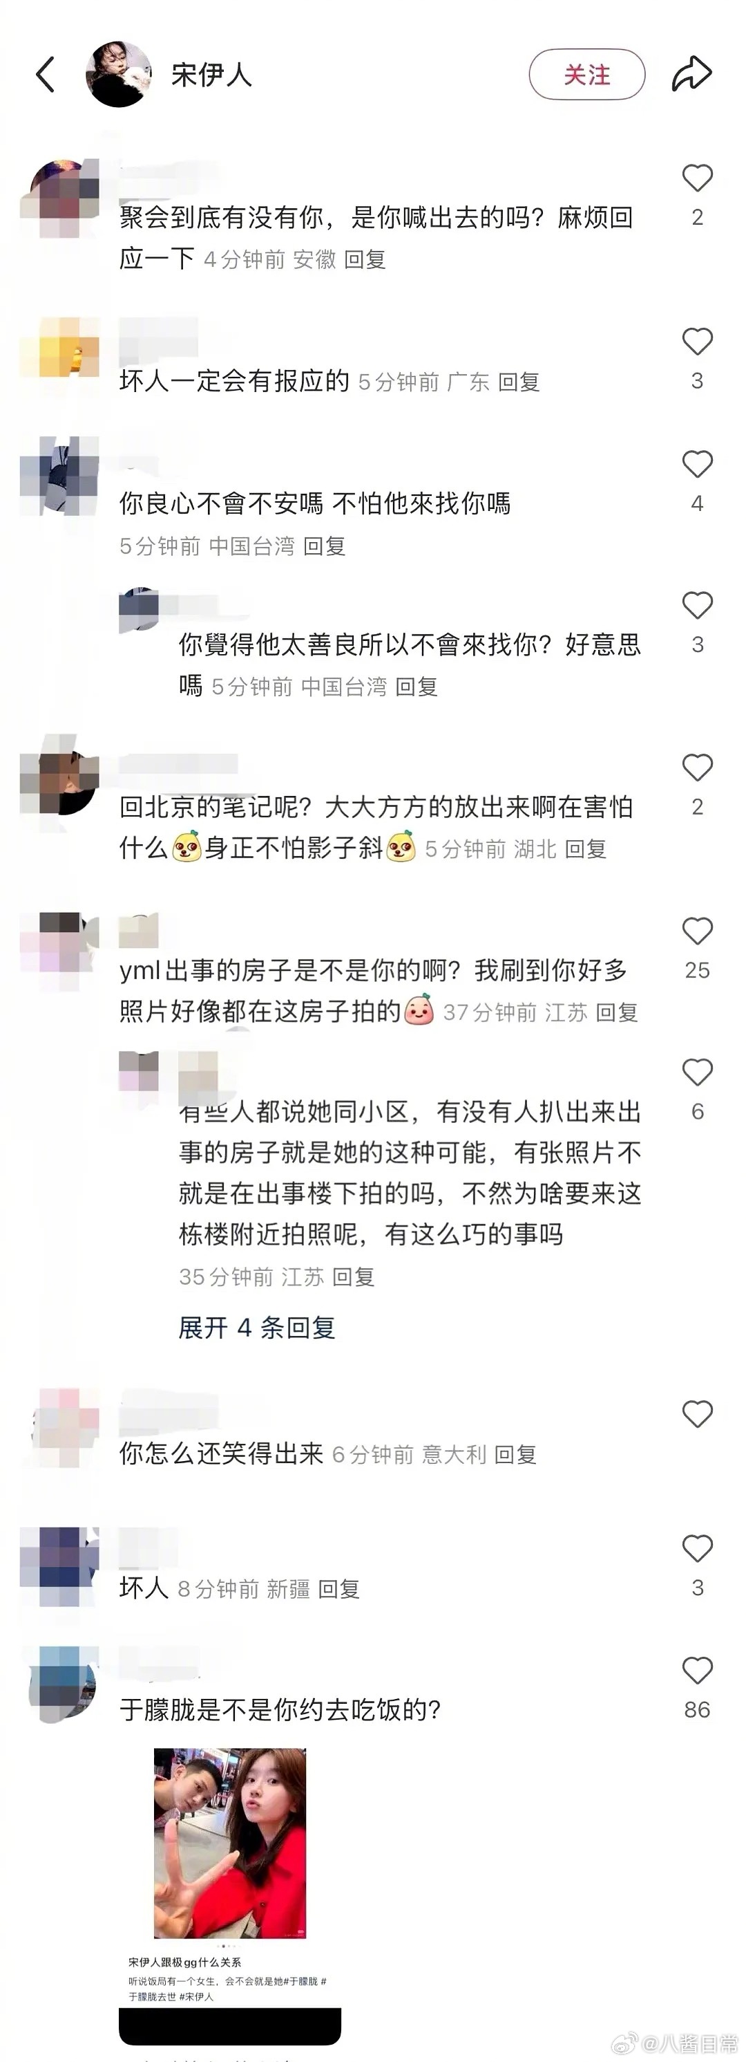Like the 有些人都说她同小区 reply
The image size is (746, 2062).
tap(697, 1072)
